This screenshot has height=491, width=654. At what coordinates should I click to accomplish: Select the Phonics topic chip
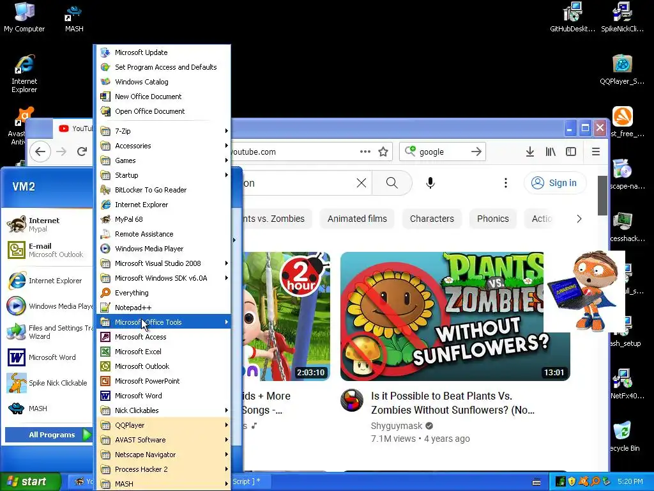tap(492, 219)
